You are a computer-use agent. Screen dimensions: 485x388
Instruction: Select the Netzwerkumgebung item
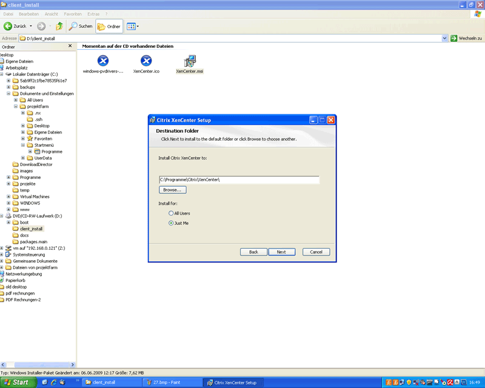[24, 274]
